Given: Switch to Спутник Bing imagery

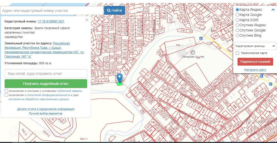Looking at the screenshot, I should [237, 36].
